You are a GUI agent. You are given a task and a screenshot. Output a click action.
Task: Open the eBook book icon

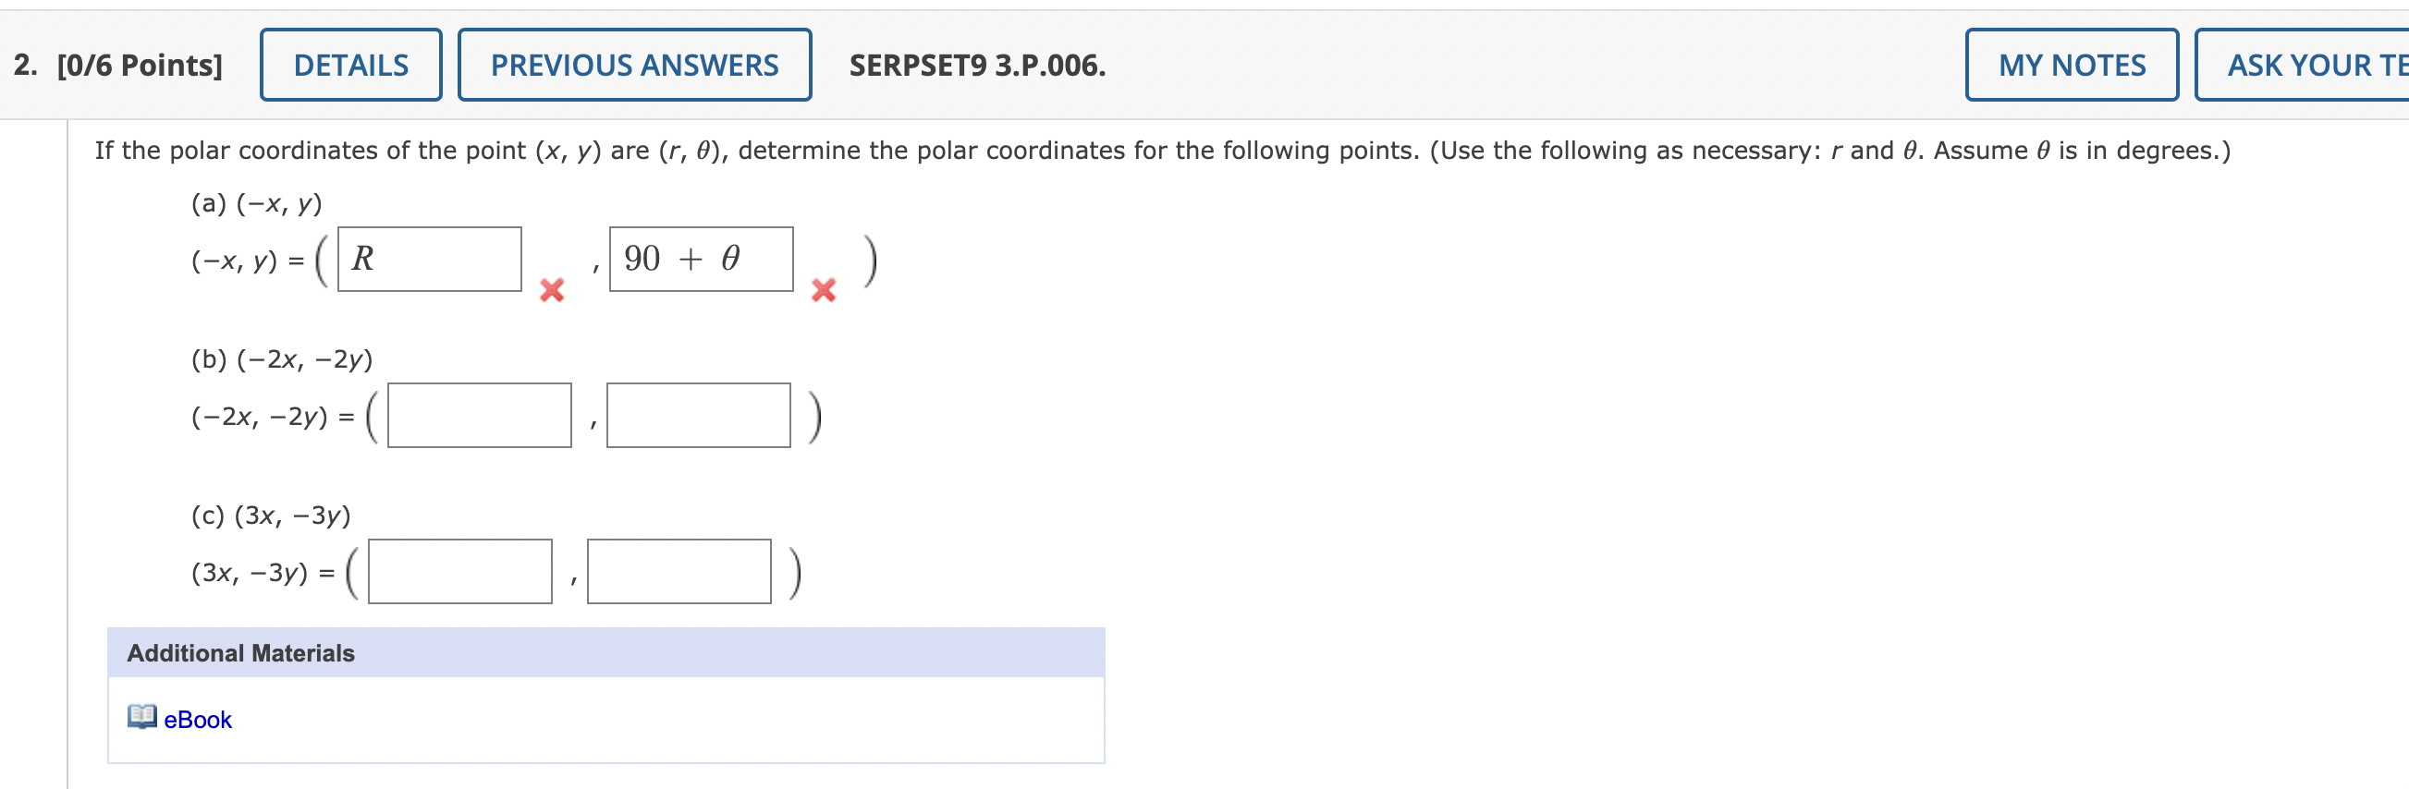(142, 717)
